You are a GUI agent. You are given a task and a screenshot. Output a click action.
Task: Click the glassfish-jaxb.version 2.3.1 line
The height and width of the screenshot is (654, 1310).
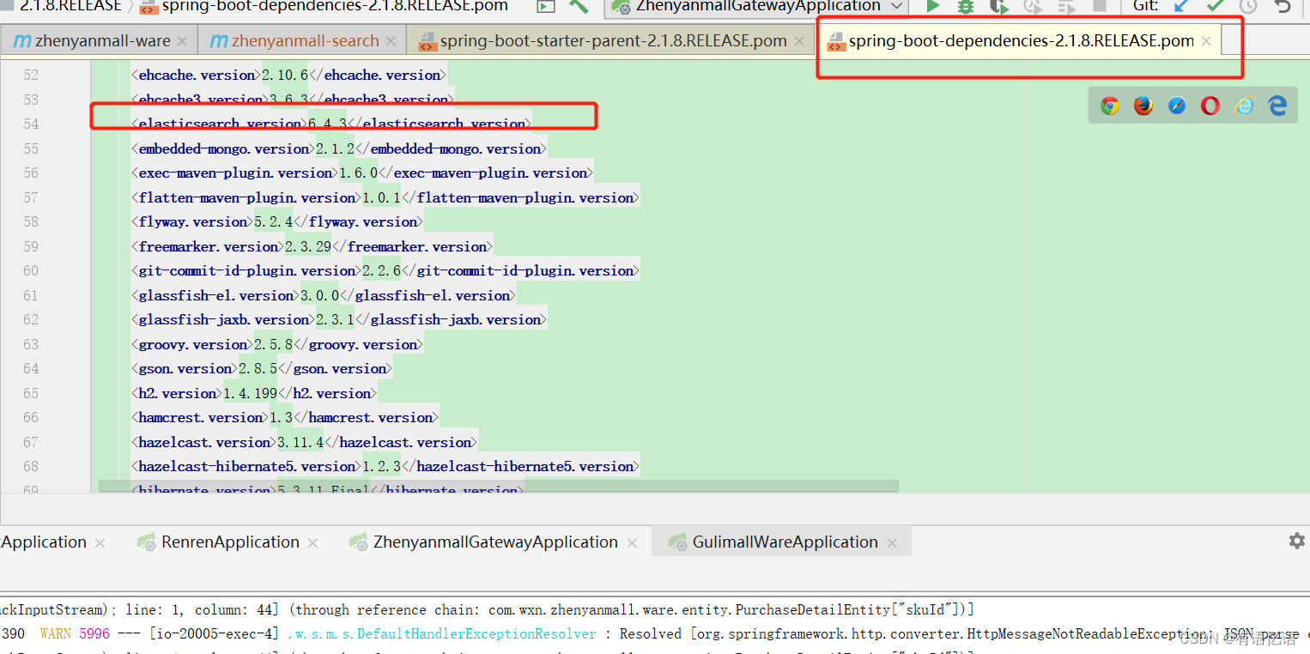339,320
